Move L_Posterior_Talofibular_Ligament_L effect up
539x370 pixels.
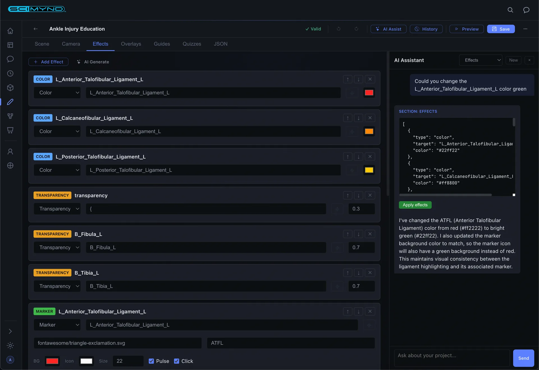[x=348, y=157]
